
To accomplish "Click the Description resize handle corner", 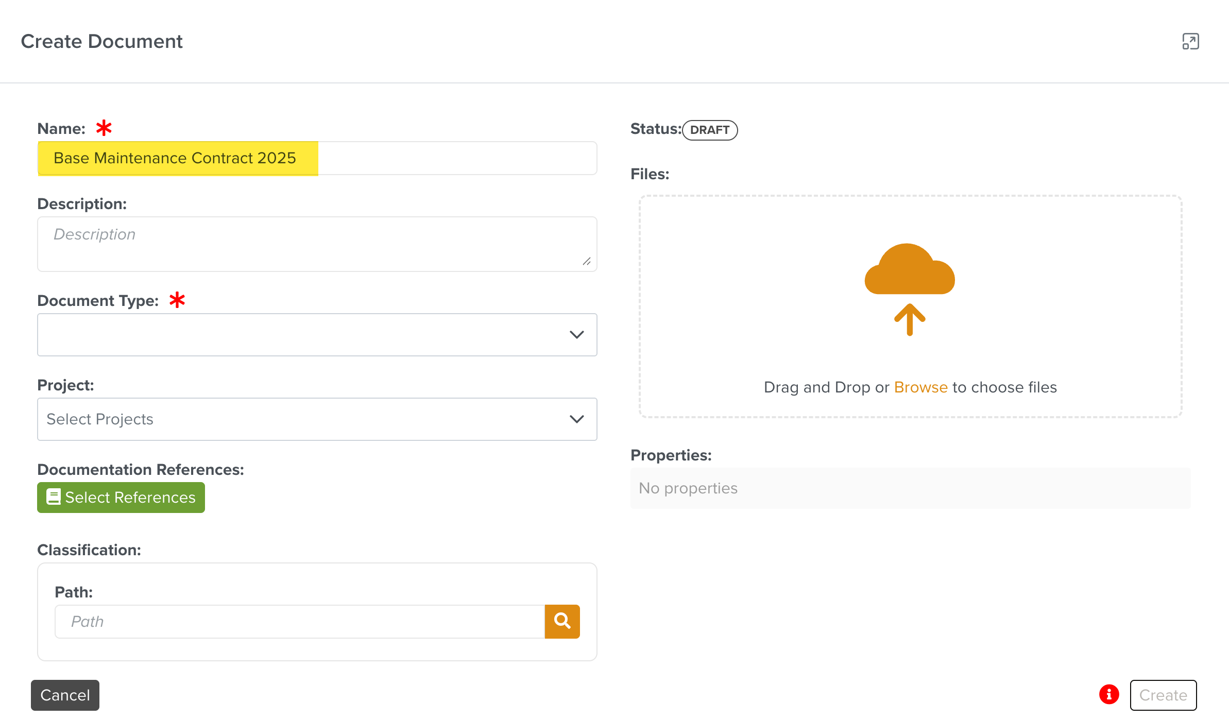I will [587, 262].
